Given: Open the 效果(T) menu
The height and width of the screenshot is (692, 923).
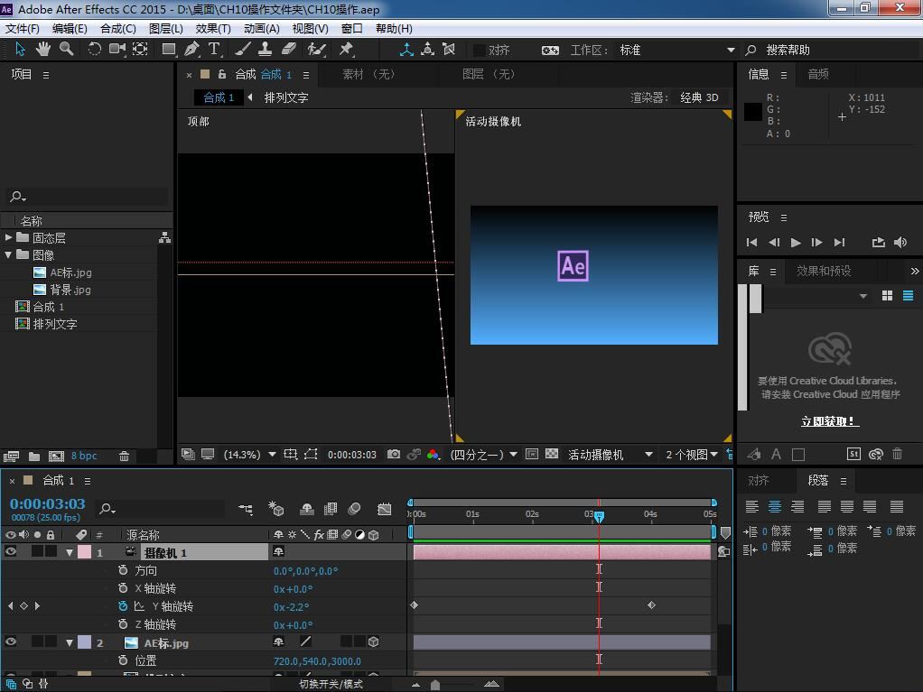Looking at the screenshot, I should coord(213,28).
